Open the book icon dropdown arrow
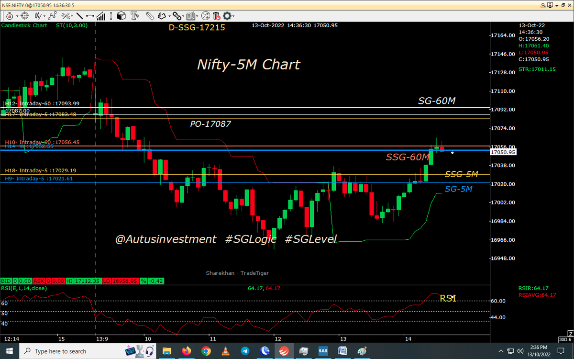This screenshot has width=574, height=359. click(x=197, y=16)
